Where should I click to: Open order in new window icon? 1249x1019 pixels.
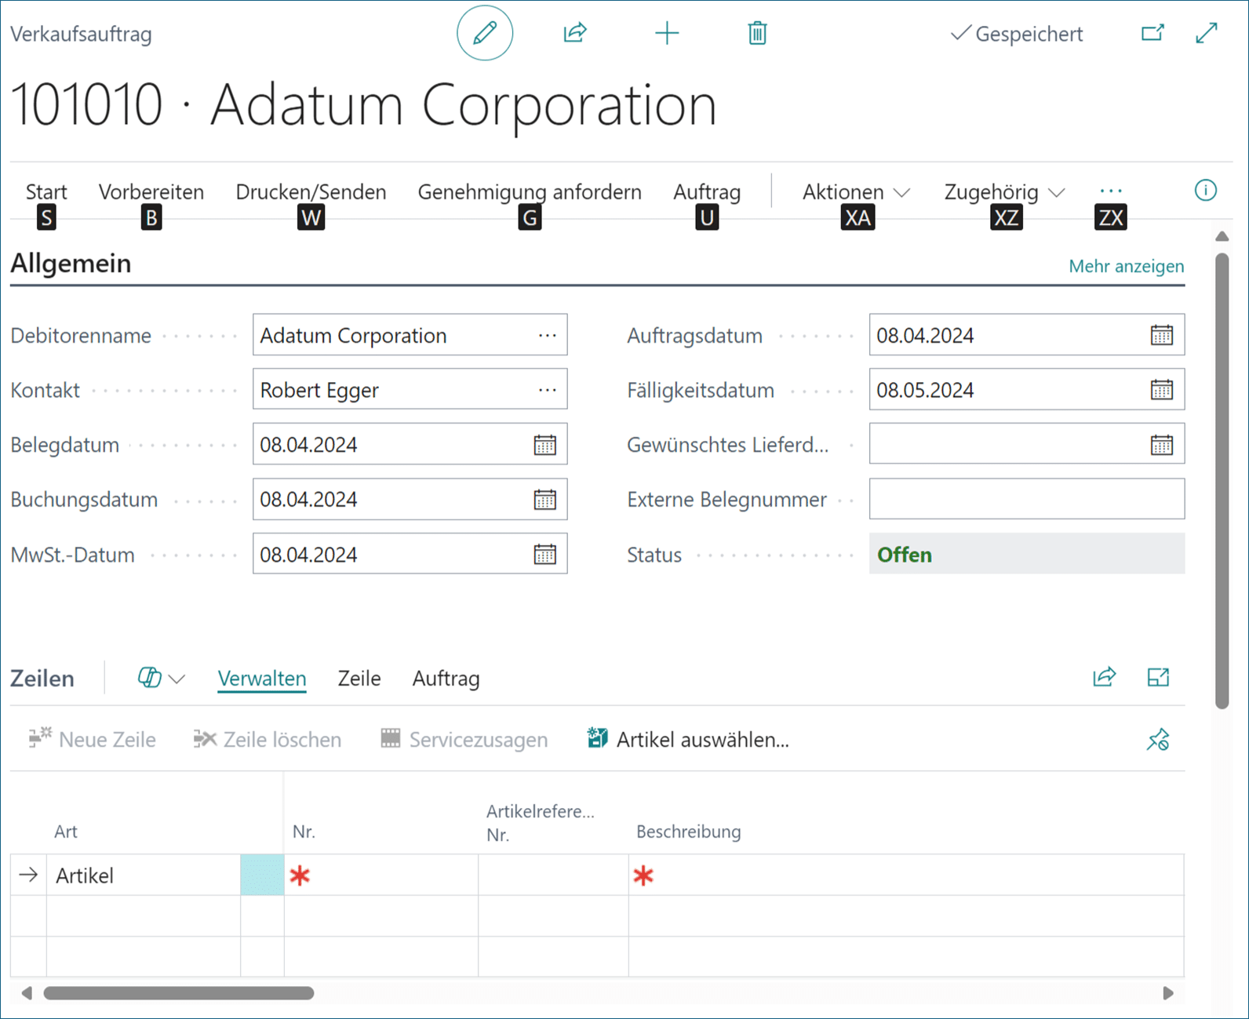coord(1153,33)
